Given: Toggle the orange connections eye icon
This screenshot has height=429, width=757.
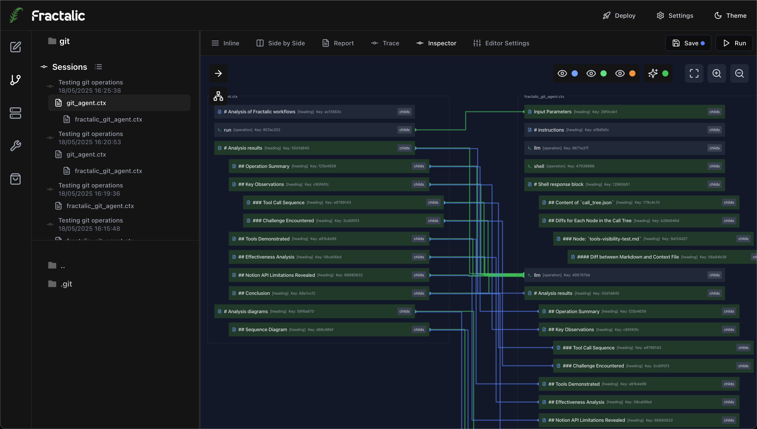Looking at the screenshot, I should tap(620, 73).
